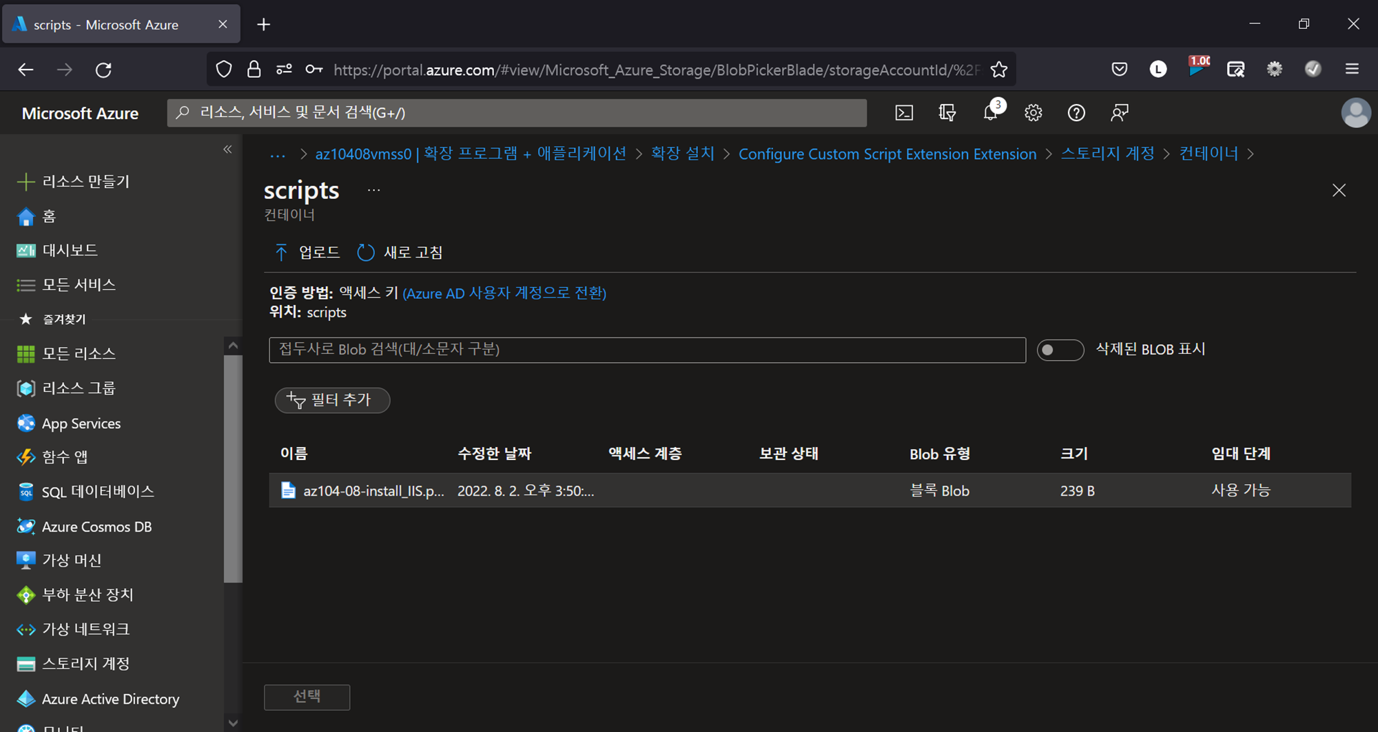This screenshot has width=1378, height=732.
Task: Click 블록 Blob cell in file row
Action: click(x=939, y=490)
